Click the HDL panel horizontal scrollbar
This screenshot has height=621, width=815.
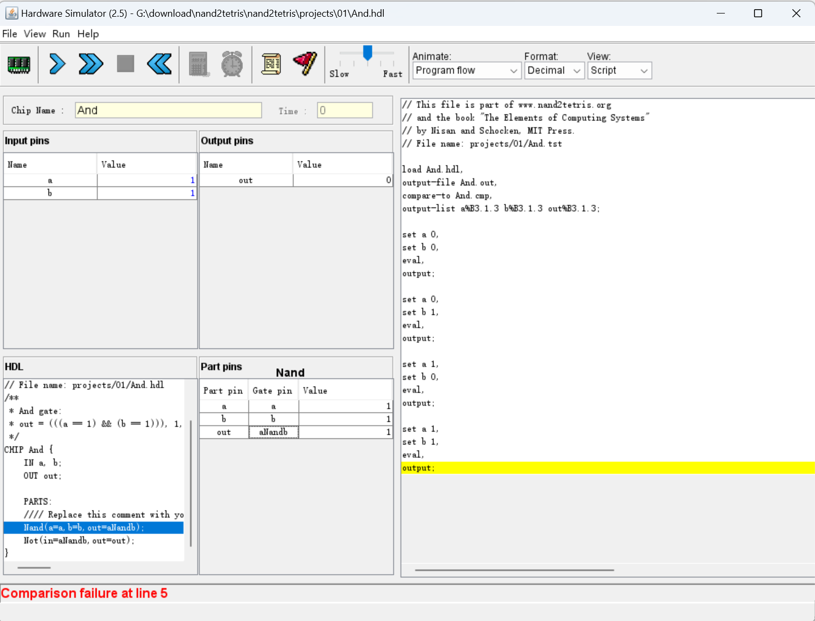coord(35,568)
